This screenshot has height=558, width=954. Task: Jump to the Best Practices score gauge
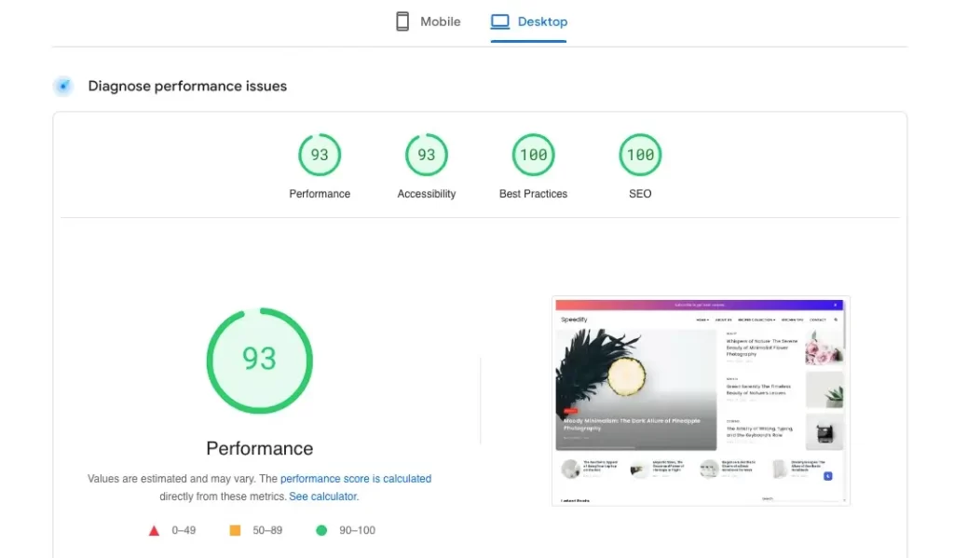tap(533, 155)
